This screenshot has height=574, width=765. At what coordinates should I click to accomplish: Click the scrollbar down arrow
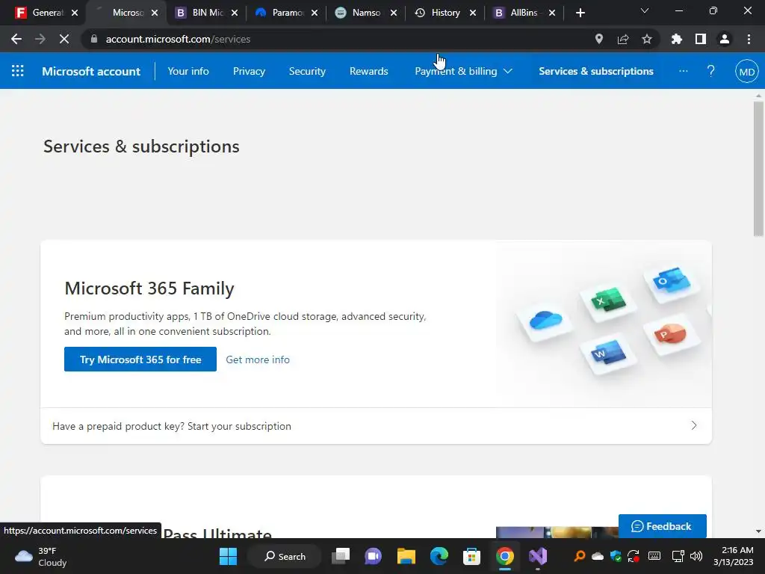click(x=758, y=531)
